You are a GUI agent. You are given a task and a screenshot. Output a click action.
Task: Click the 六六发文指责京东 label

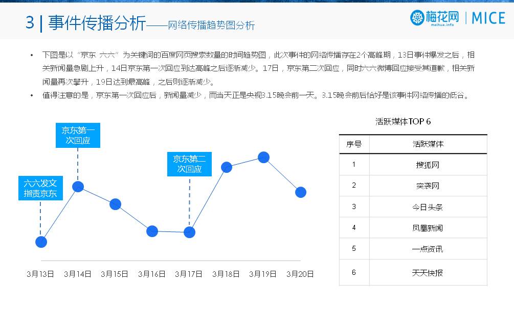(x=41, y=188)
